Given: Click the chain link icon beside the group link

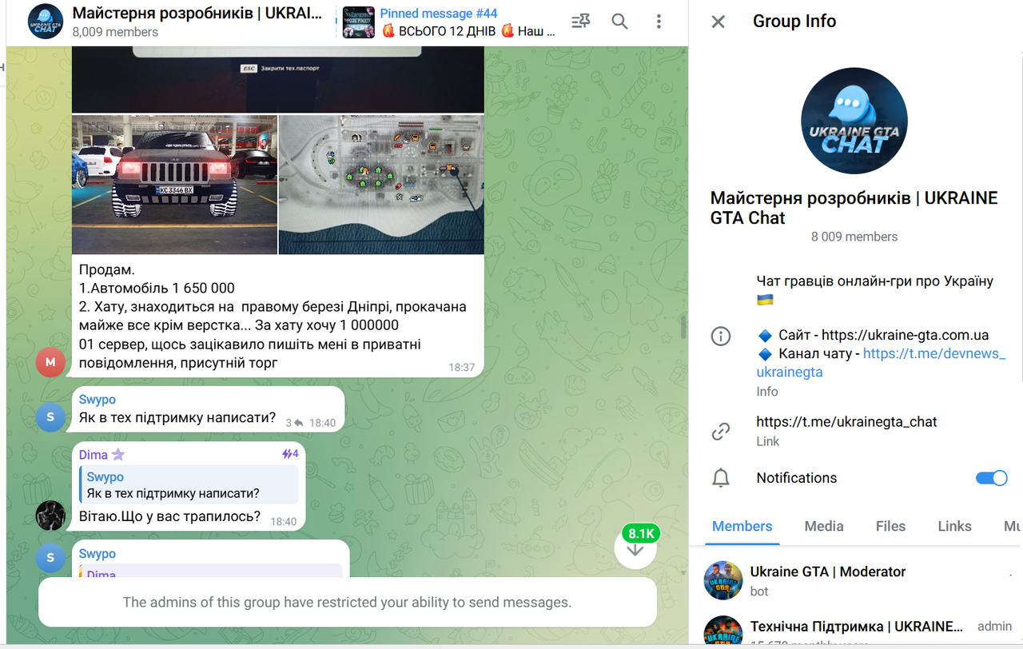Looking at the screenshot, I should [x=721, y=432].
